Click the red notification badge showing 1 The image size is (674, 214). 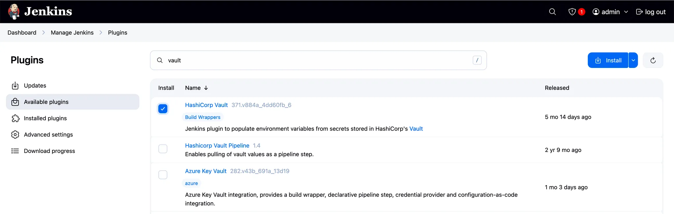point(582,12)
